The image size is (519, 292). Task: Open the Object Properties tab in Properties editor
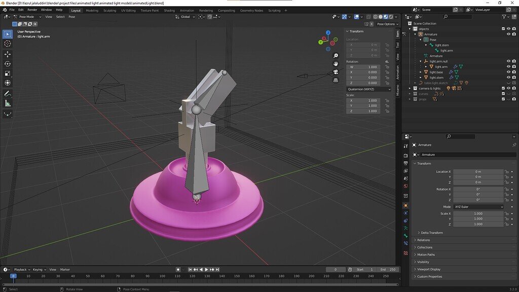(x=406, y=205)
